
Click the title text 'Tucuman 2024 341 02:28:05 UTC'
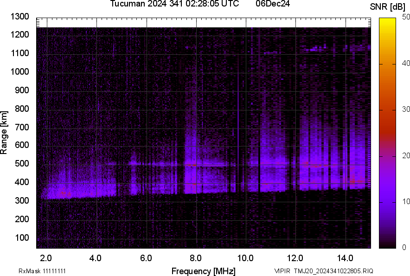coord(174,4)
